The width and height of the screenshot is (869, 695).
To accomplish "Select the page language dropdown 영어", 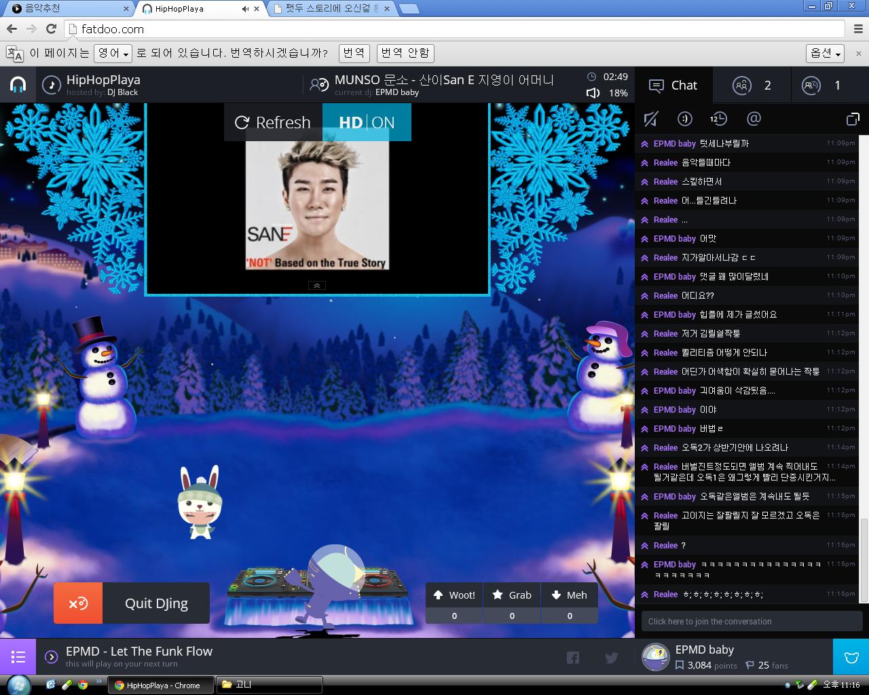I will (113, 53).
